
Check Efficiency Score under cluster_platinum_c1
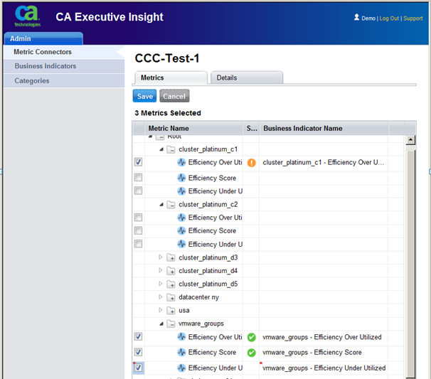[x=138, y=177]
